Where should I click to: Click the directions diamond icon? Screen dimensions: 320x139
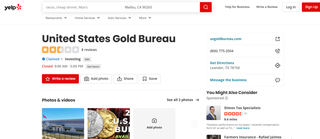(x=277, y=65)
